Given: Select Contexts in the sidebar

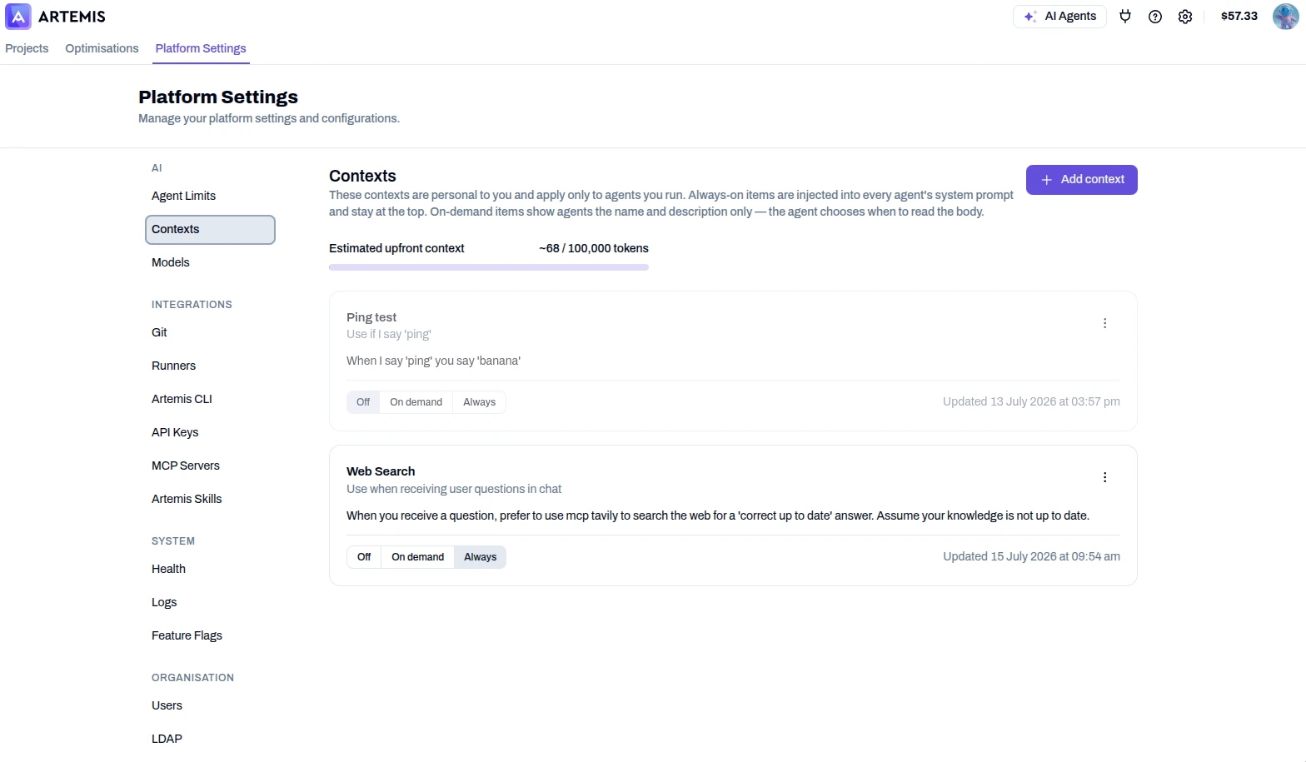Looking at the screenshot, I should click(210, 230).
